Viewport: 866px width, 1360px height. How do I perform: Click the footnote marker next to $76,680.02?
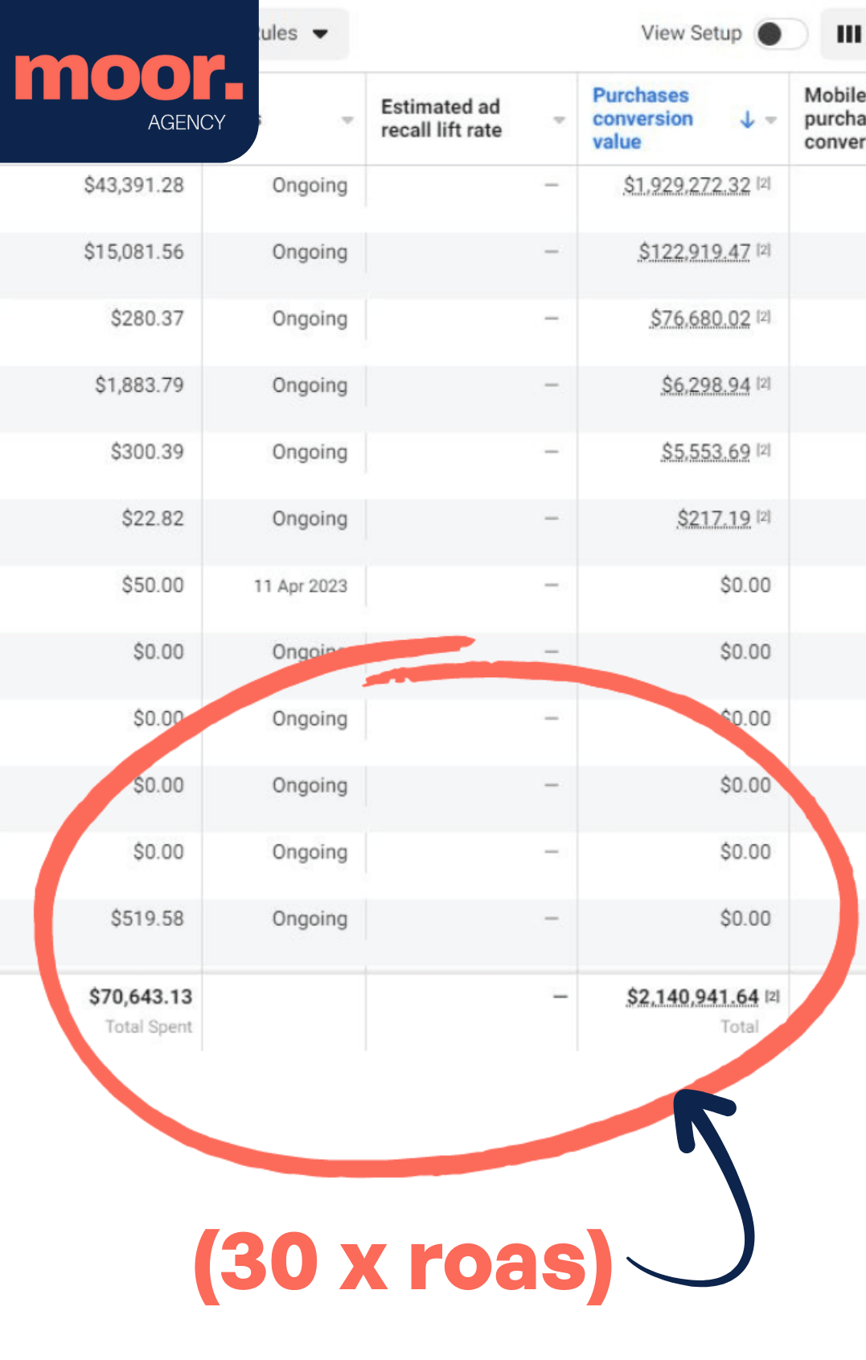pyautogui.click(x=764, y=317)
